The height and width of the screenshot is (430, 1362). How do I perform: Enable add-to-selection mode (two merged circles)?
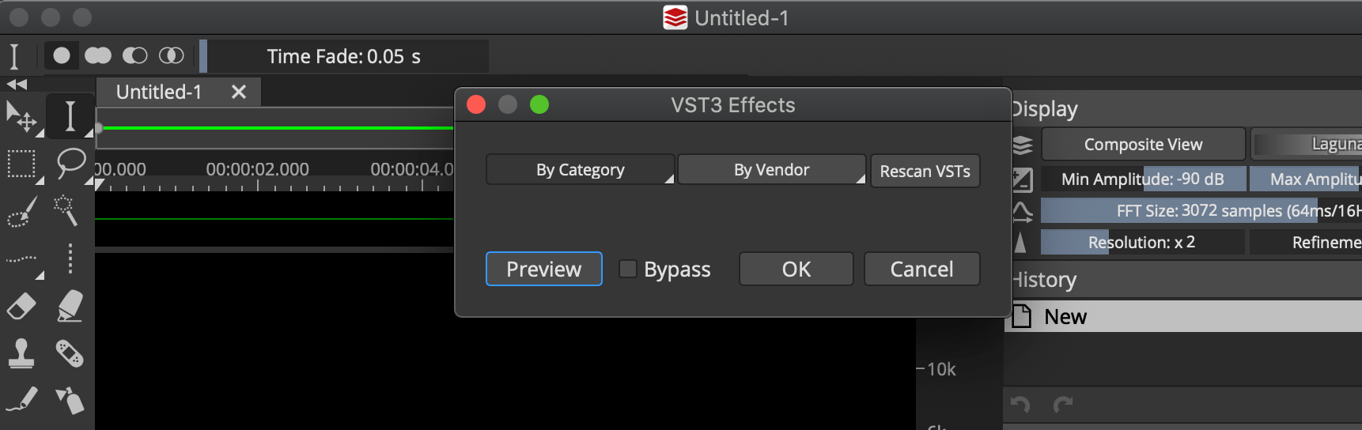click(98, 55)
